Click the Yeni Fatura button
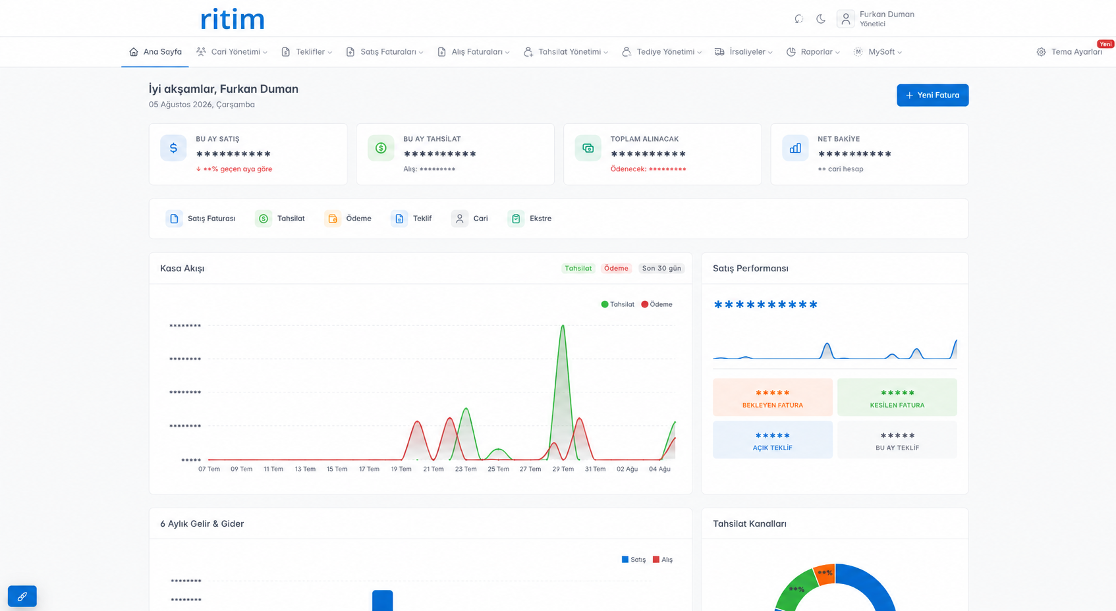 (x=932, y=95)
